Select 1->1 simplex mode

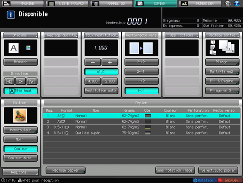click(141, 91)
